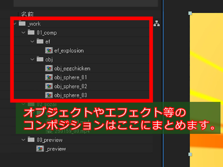
Task: Select the 01_comp folder name
Action: click(47, 33)
